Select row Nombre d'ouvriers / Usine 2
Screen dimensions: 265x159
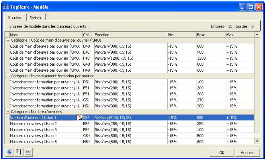click(x=132, y=124)
